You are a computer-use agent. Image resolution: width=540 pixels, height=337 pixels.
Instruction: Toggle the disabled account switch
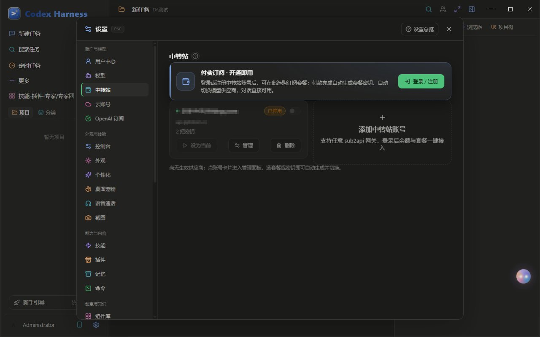(295, 111)
